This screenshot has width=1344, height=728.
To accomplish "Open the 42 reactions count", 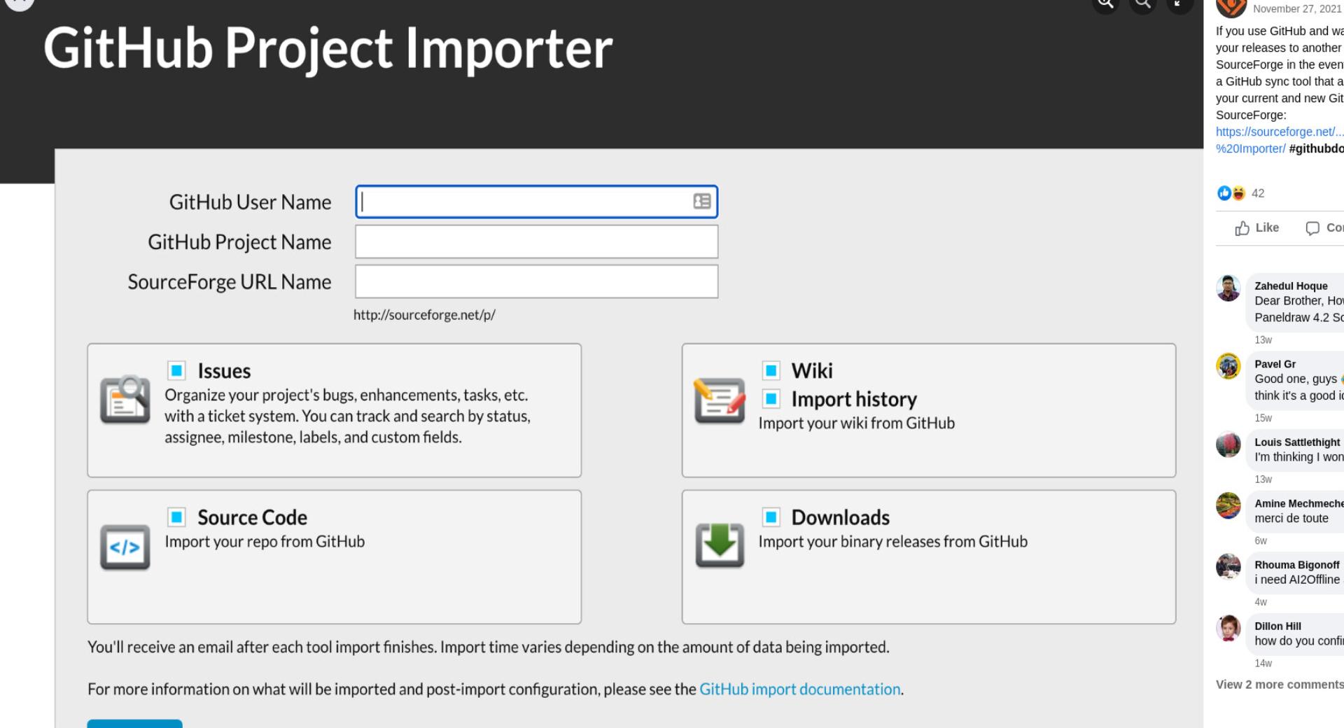I will pos(1258,193).
